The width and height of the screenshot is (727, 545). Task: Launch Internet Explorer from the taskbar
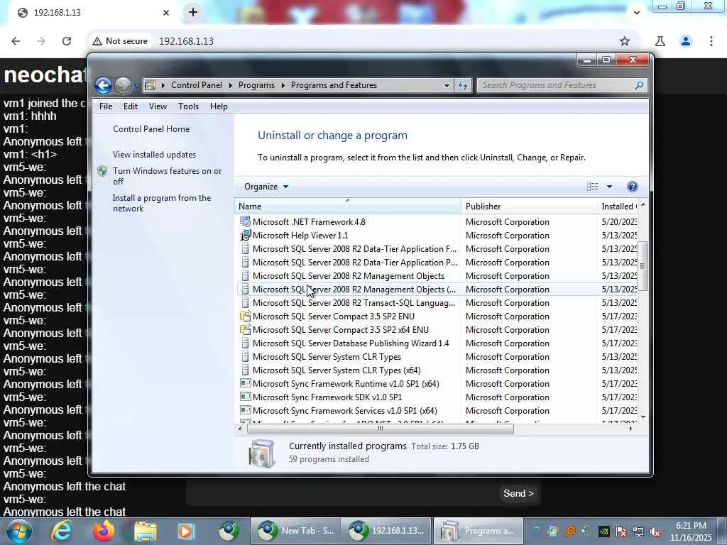click(61, 531)
